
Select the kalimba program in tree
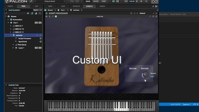(x=24, y=35)
